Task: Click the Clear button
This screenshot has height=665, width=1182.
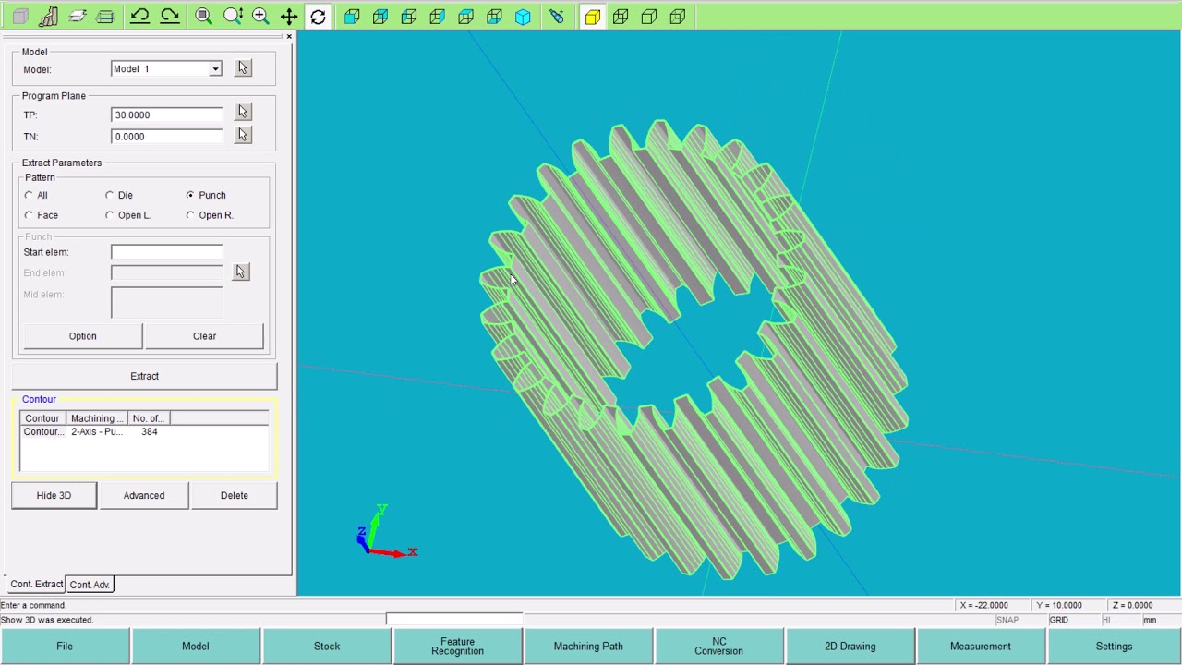Action: 205,336
